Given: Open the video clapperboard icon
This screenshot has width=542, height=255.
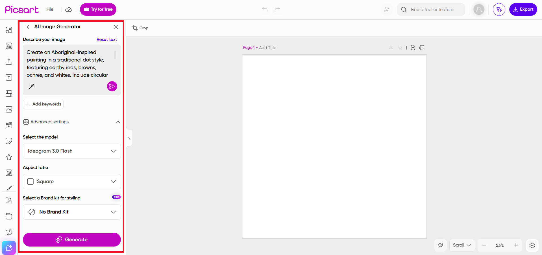Looking at the screenshot, I should pyautogui.click(x=9, y=125).
